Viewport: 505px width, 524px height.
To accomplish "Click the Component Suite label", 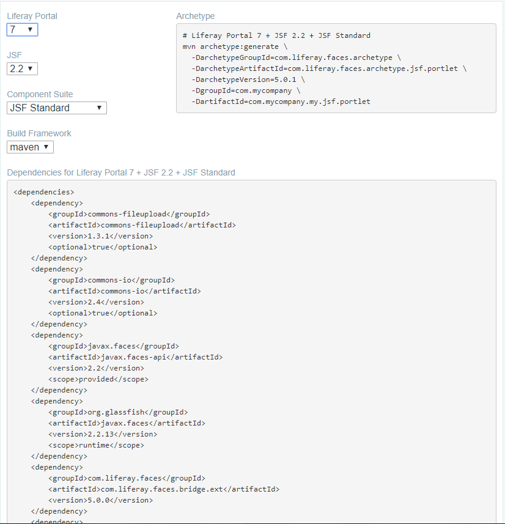I will (x=40, y=94).
